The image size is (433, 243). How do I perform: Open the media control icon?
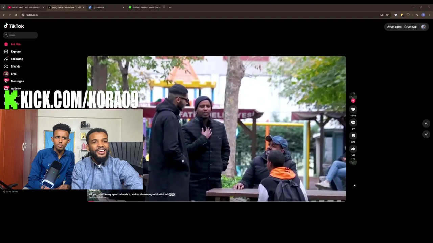click(417, 15)
